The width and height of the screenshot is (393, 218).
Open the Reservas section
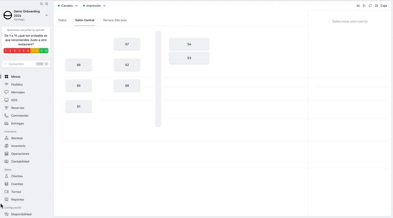coord(18,108)
